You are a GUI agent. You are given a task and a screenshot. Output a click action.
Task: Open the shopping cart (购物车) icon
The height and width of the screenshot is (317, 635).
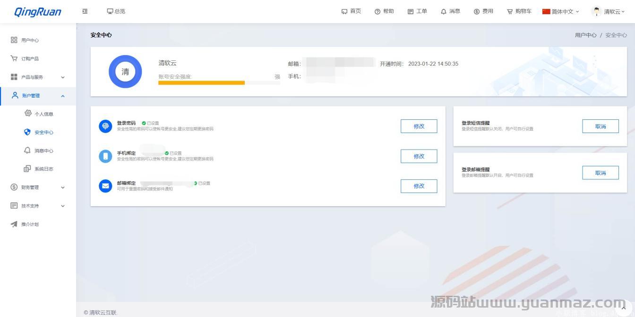pos(510,11)
